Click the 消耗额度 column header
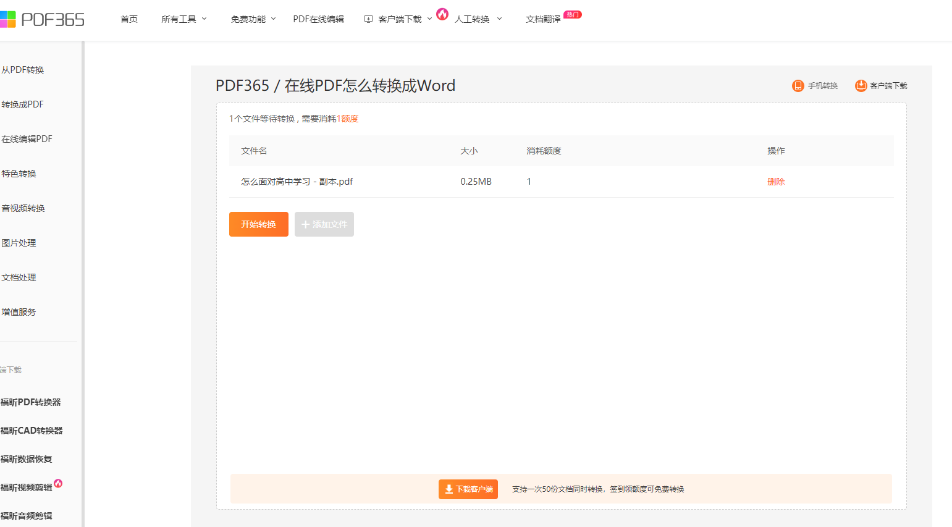This screenshot has width=952, height=527. point(544,151)
